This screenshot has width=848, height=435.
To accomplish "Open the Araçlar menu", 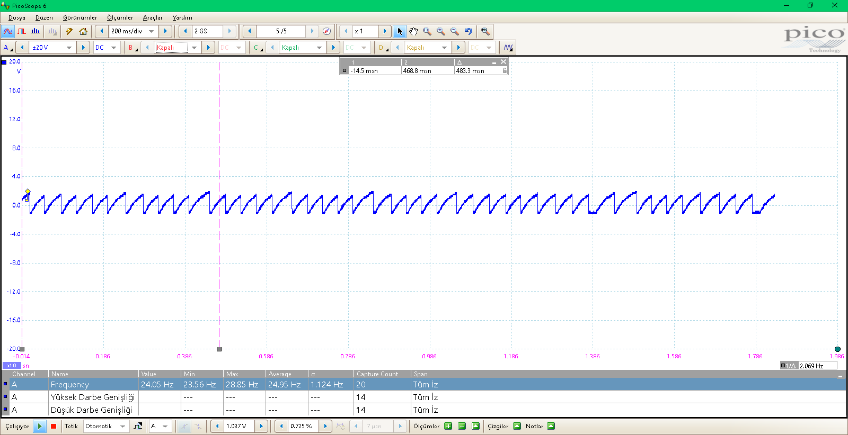I will [x=153, y=17].
